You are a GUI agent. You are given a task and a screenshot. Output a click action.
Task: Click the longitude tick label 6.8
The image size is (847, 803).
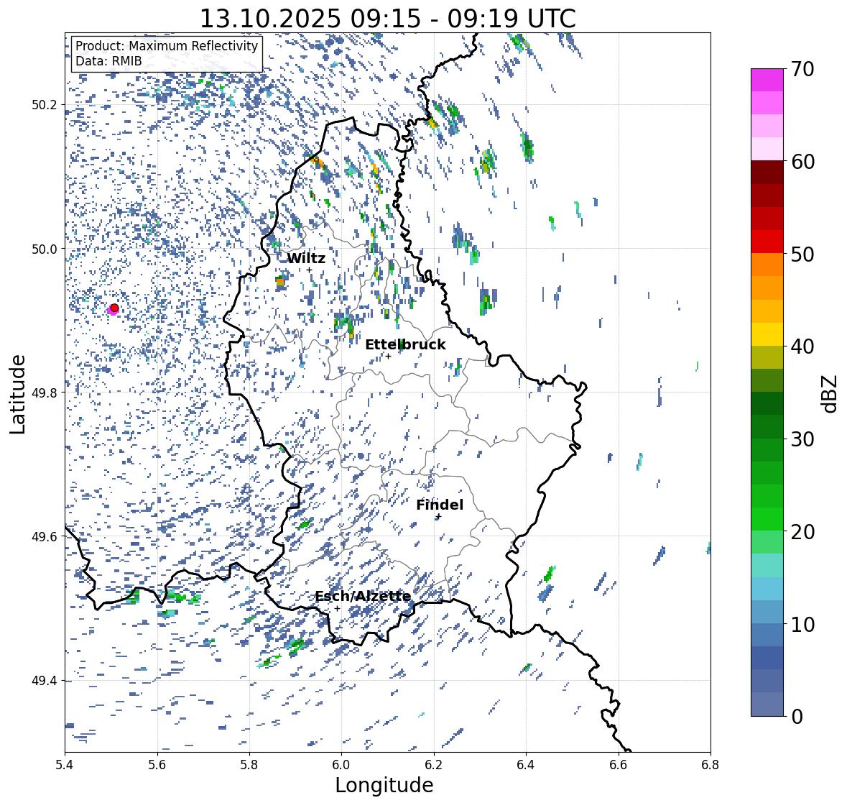[711, 765]
